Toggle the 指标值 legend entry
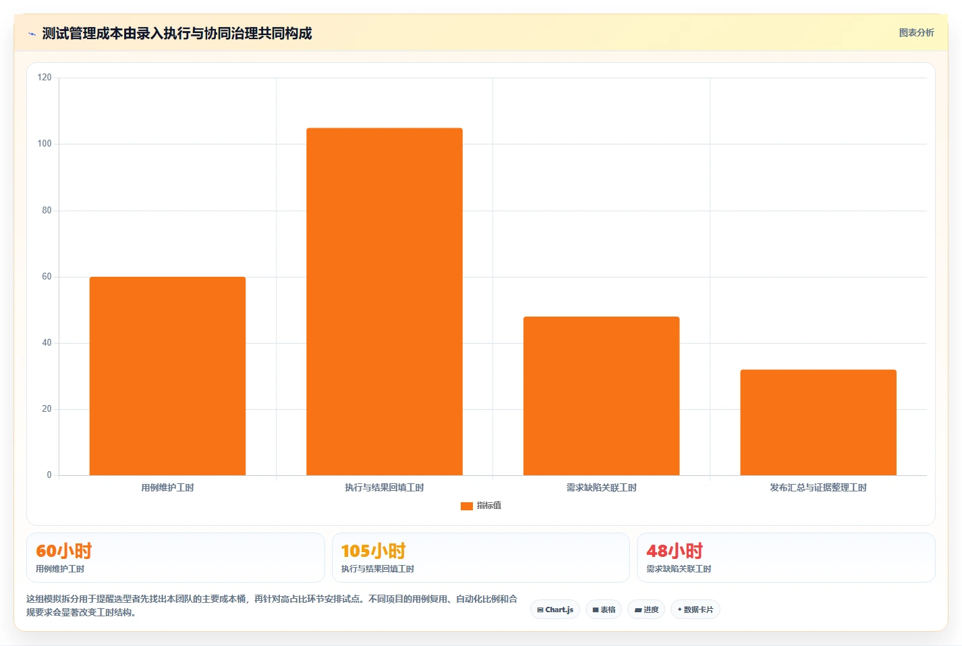962x646 pixels. click(481, 506)
